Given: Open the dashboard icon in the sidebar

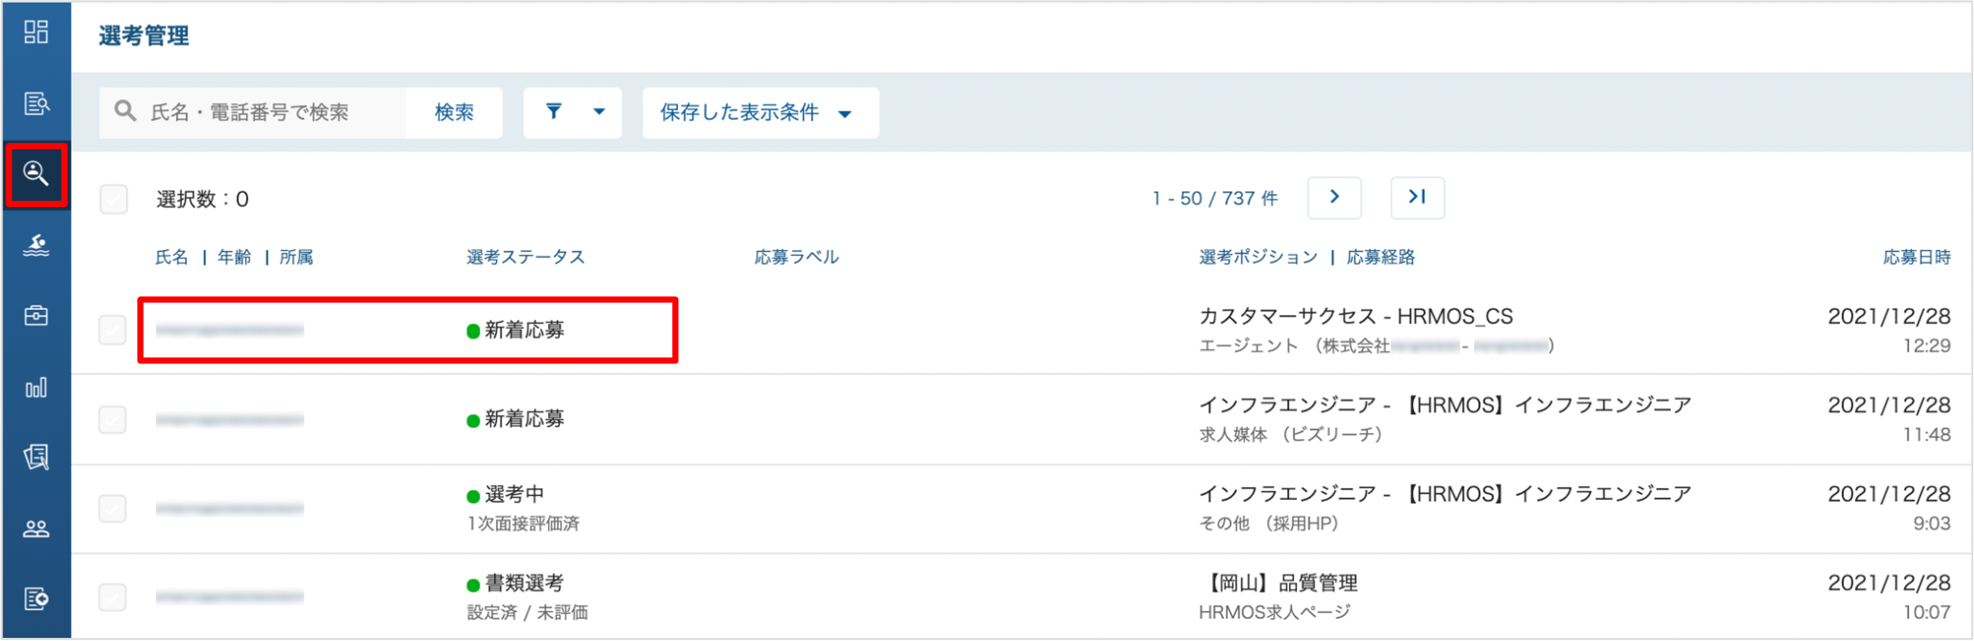Looking at the screenshot, I should [x=36, y=32].
